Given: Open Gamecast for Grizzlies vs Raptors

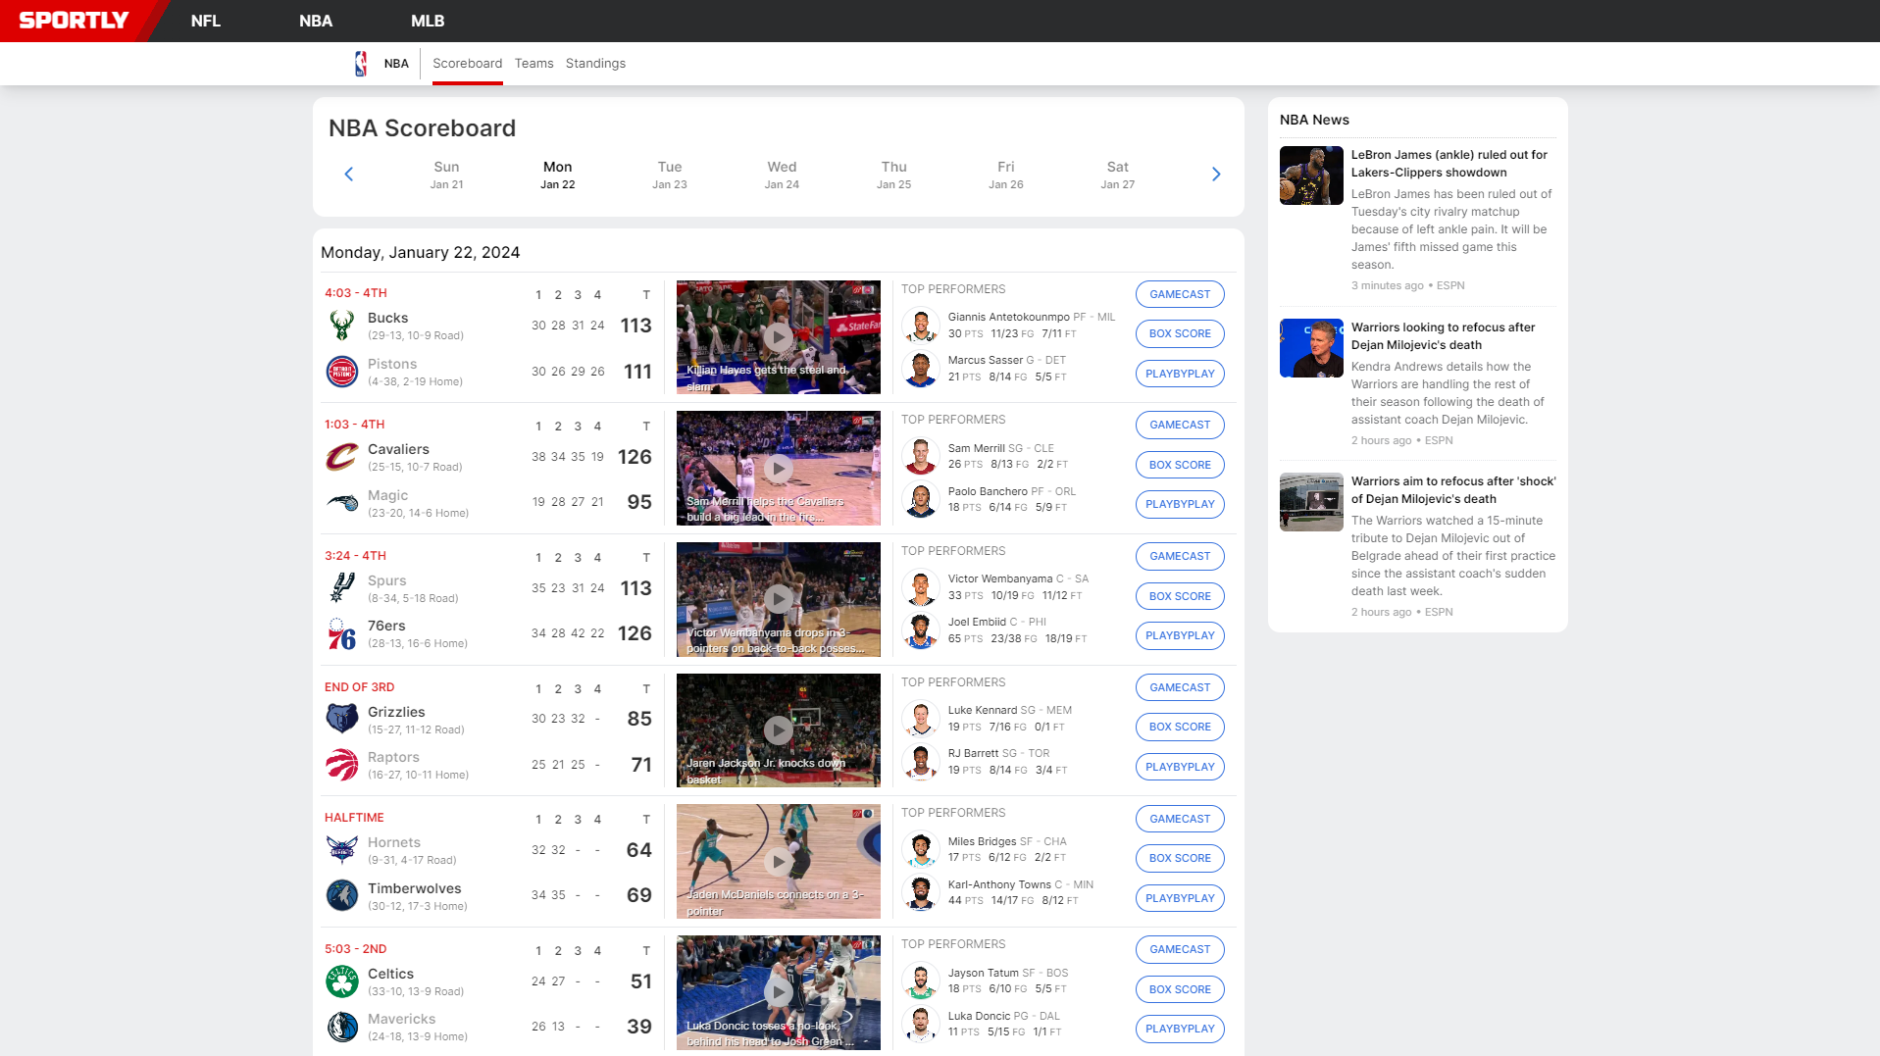Looking at the screenshot, I should pos(1180,687).
